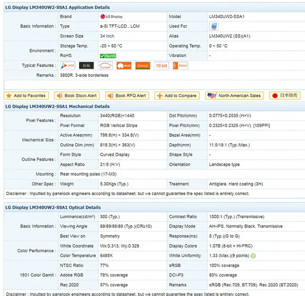305x296 pixels.
Task: Select aspect ratio 21:9 (H:V)
Action: [x=110, y=165]
